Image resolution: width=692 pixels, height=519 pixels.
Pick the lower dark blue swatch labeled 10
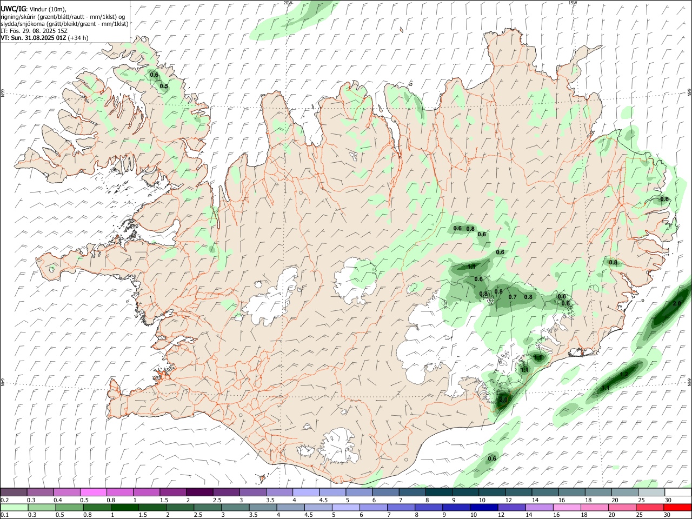484,508
